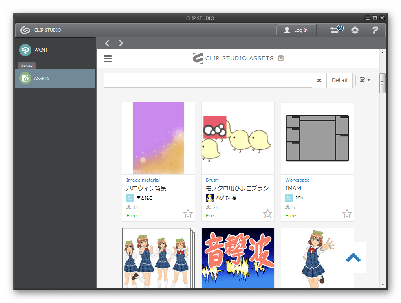This screenshot has width=401, height=303.
Task: Open author 29b avatar icon
Action: click(289, 198)
